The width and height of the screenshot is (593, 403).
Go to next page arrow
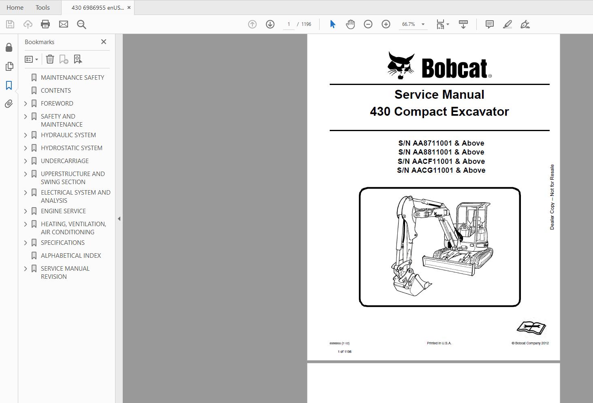270,24
